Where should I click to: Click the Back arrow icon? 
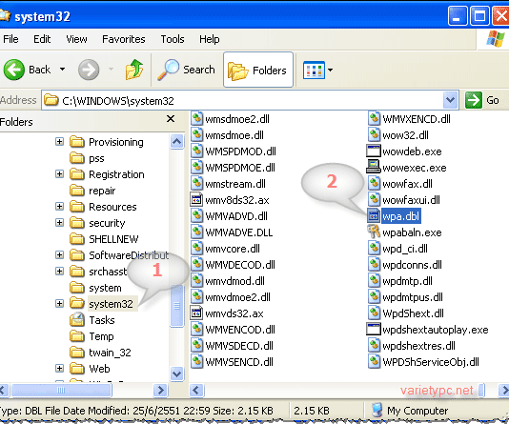point(14,70)
